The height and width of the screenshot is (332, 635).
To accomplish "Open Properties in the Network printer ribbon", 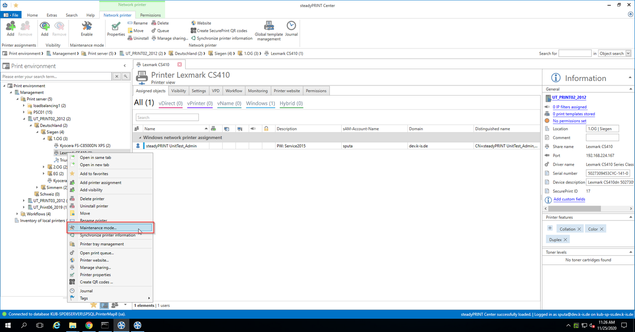I will click(x=116, y=29).
